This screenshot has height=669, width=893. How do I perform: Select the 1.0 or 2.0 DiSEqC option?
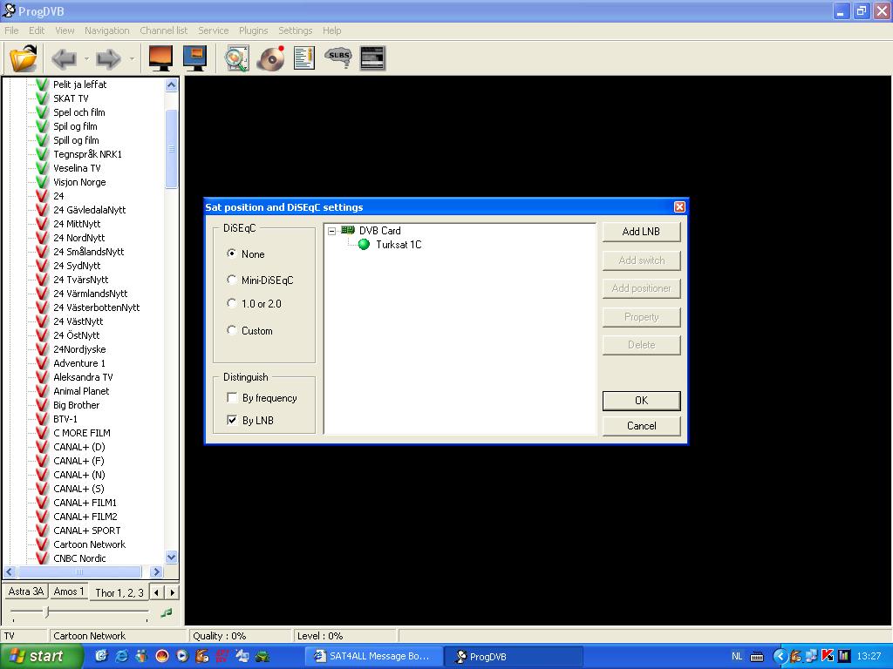pyautogui.click(x=231, y=303)
